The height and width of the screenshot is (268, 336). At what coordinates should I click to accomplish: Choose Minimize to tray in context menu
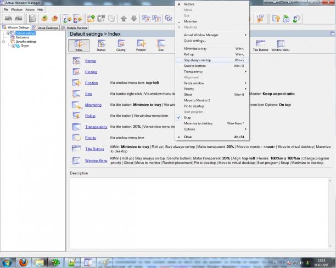(x=212, y=49)
